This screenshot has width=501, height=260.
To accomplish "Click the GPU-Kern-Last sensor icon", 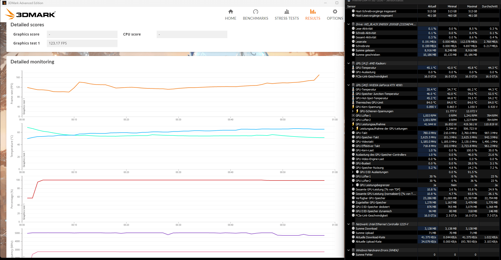I will pyautogui.click(x=353, y=150).
